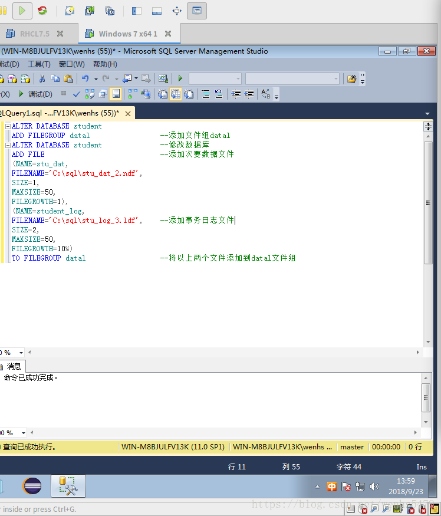
Task: Comment out the selected lines
Action: (x=206, y=94)
